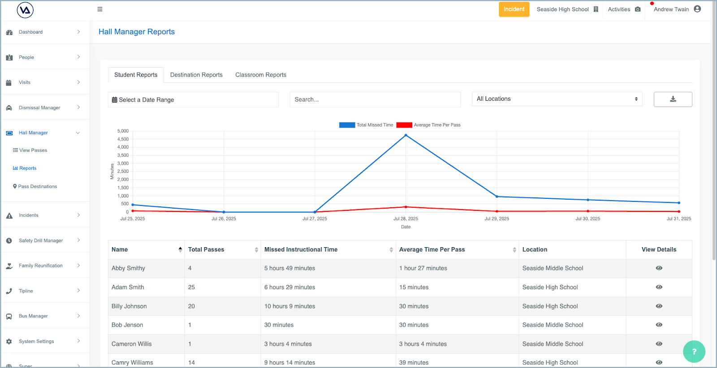Collapse the Hall Manager menu chevron

point(78,133)
